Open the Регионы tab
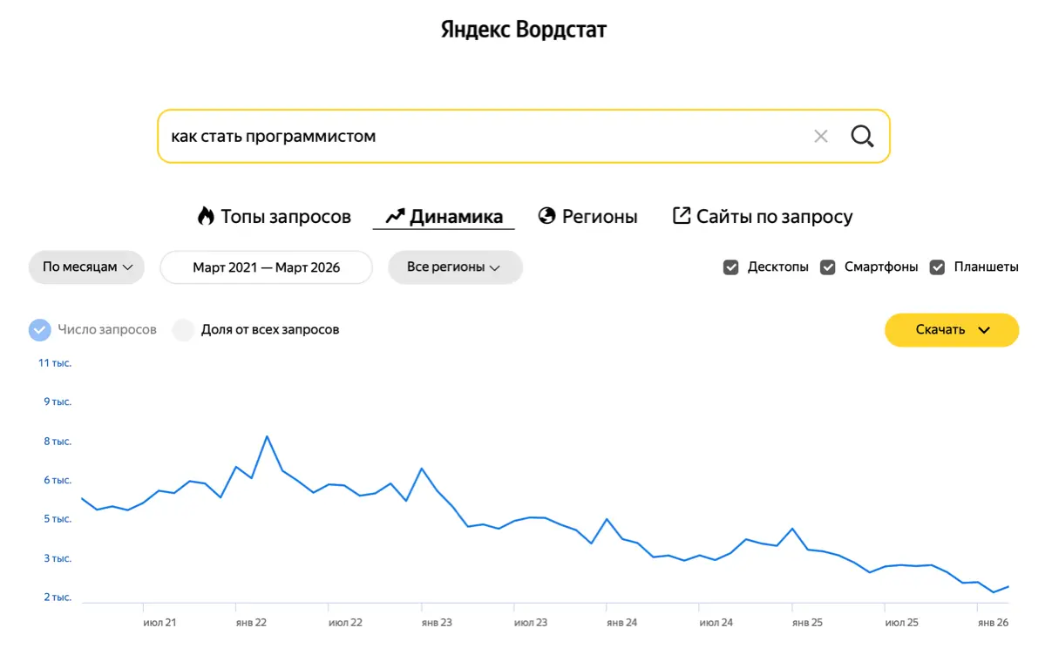Viewport: 1045px width, 648px height. point(599,216)
